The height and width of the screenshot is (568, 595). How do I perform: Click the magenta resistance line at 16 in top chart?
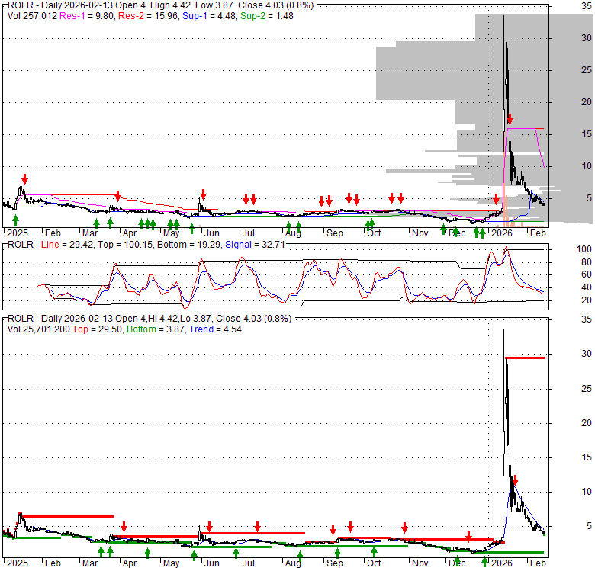(x=521, y=129)
